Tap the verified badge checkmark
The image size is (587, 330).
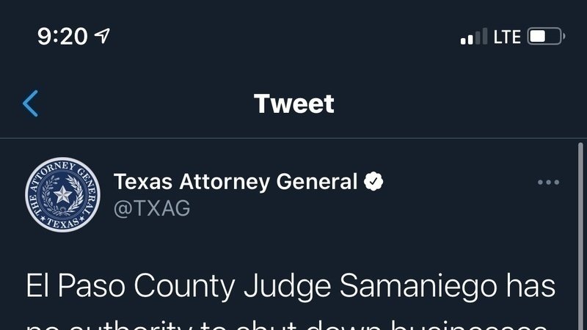pyautogui.click(x=374, y=181)
